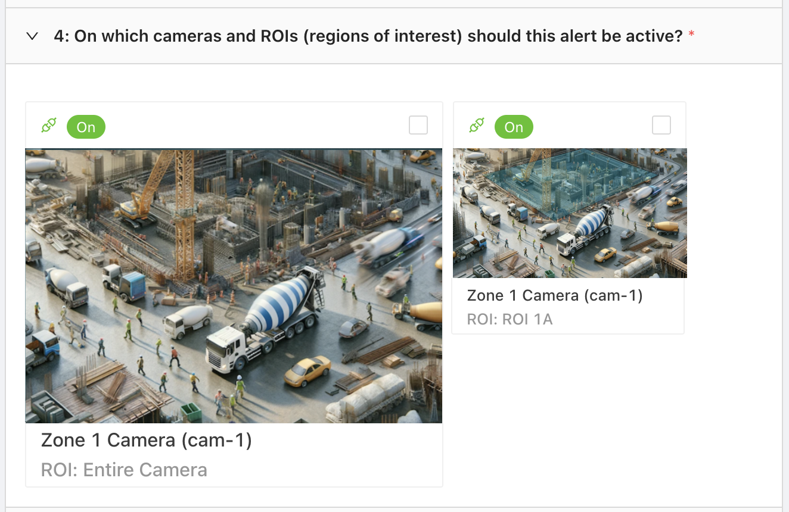Open the construction site thumbnail on the ROI 1A card
This screenshot has width=789, height=512.
click(570, 213)
